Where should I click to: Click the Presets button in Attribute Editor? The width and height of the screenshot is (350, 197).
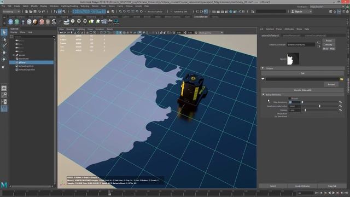[x=329, y=45]
